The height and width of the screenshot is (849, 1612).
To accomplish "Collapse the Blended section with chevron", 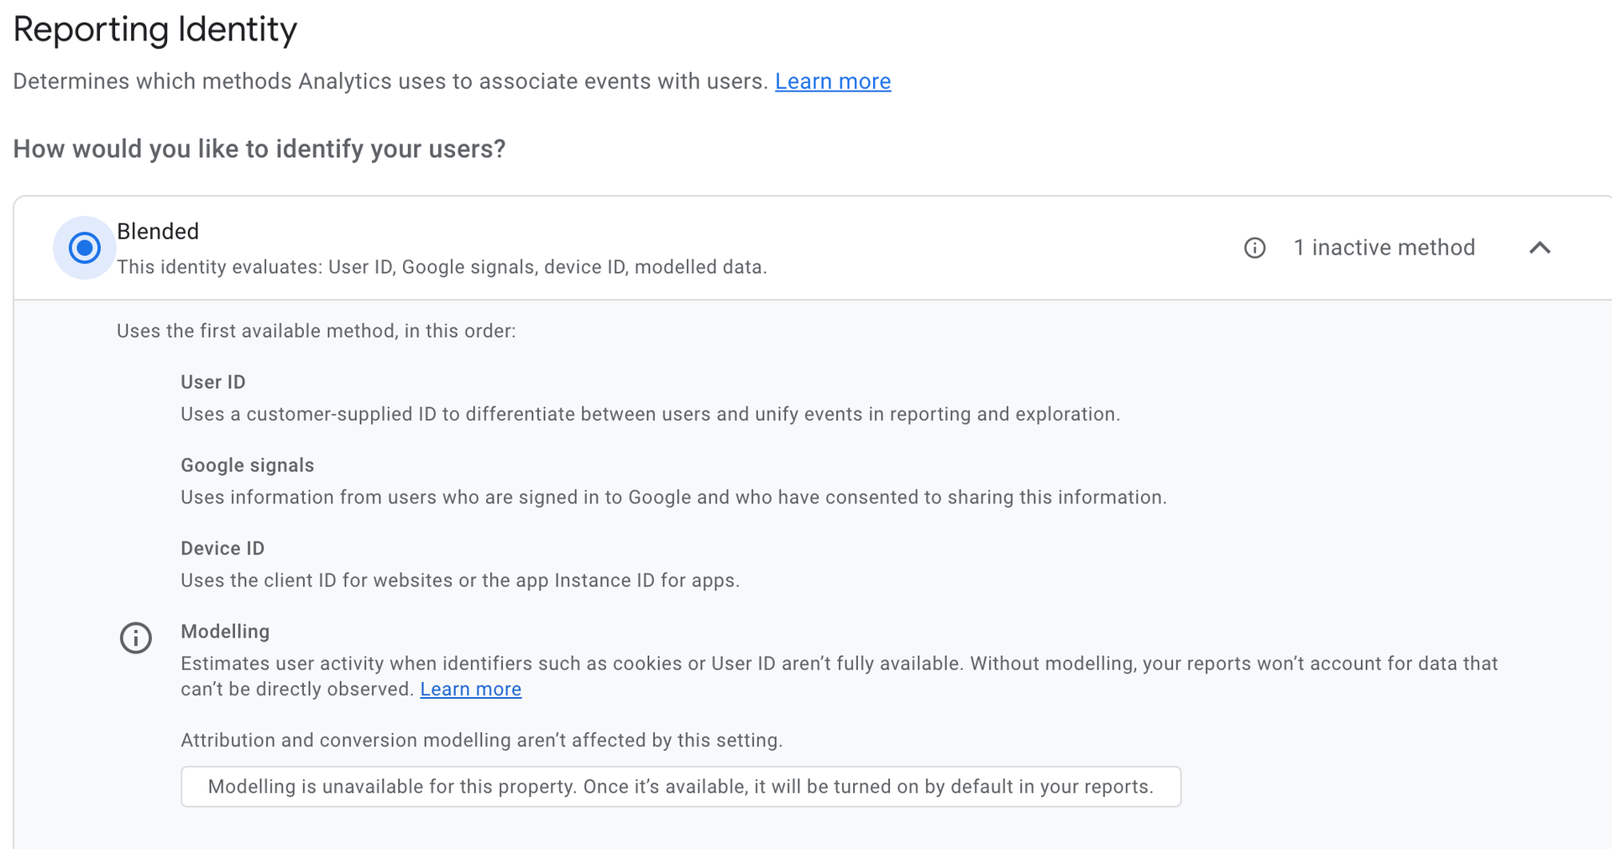I will pos(1539,248).
